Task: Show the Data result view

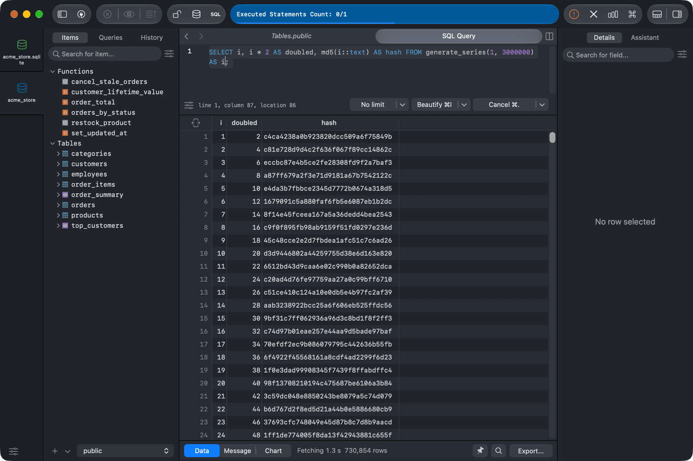Action: tap(202, 451)
